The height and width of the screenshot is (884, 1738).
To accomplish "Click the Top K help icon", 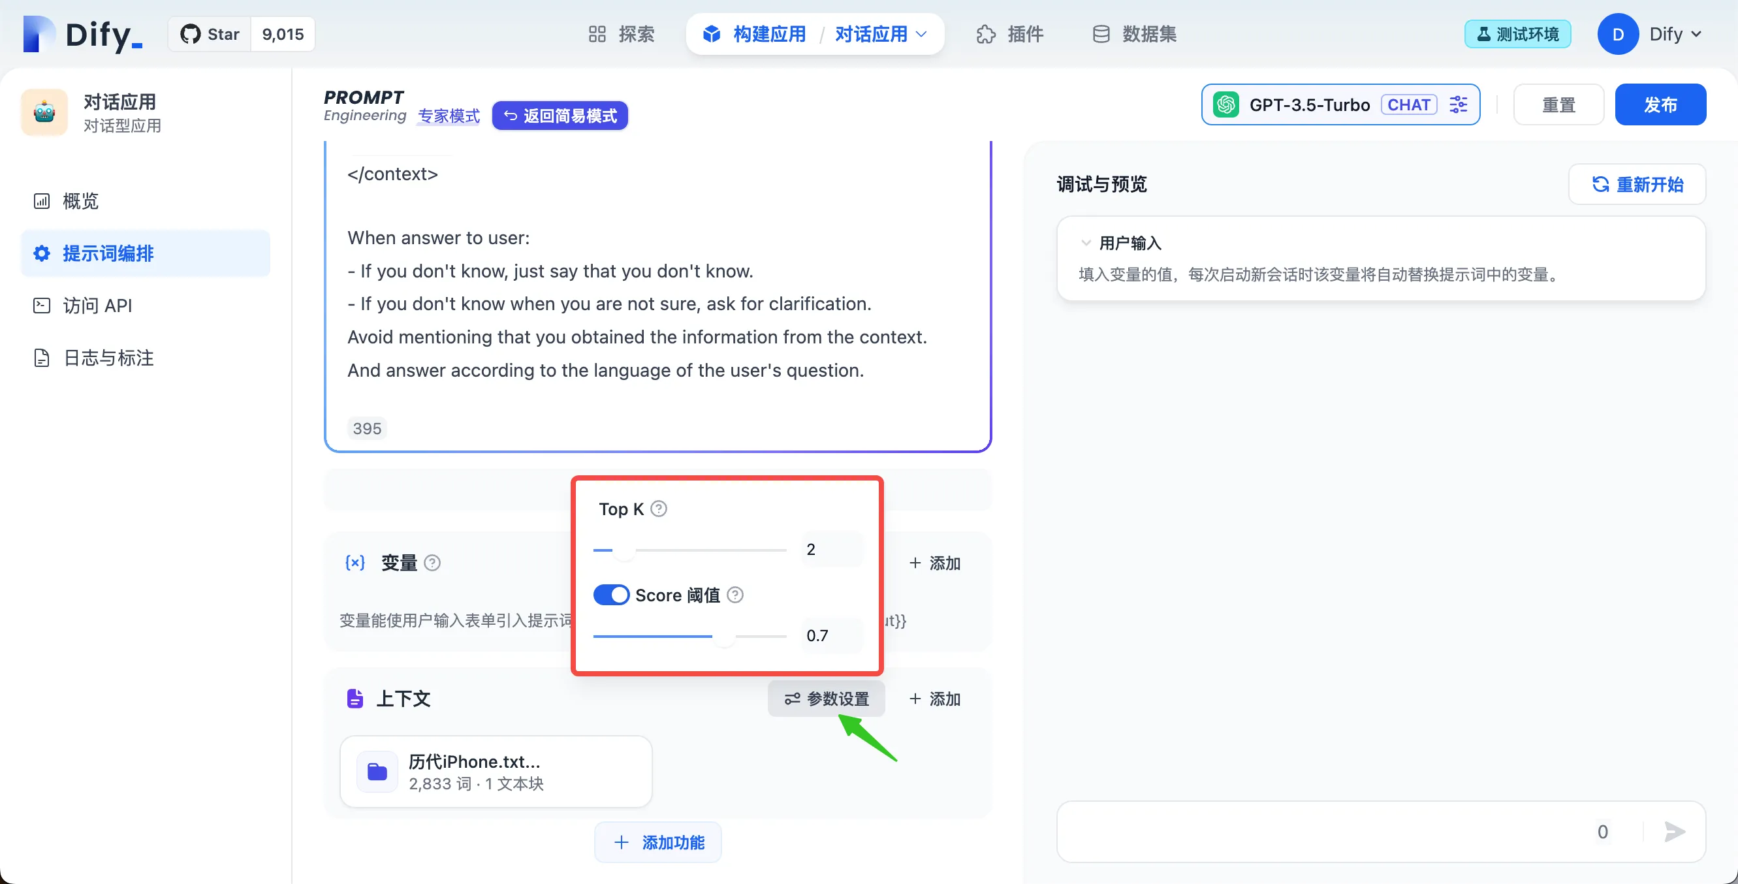I will [659, 509].
